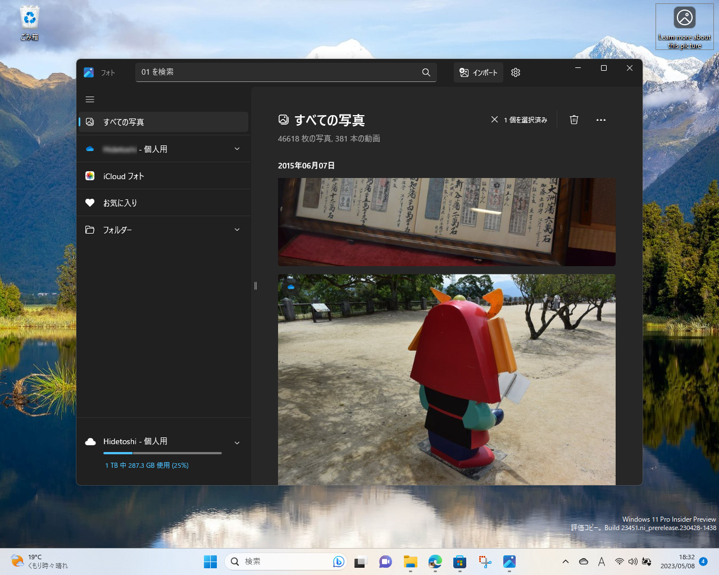The width and height of the screenshot is (719, 575).
Task: Clear the selection with the X icon
Action: click(494, 119)
